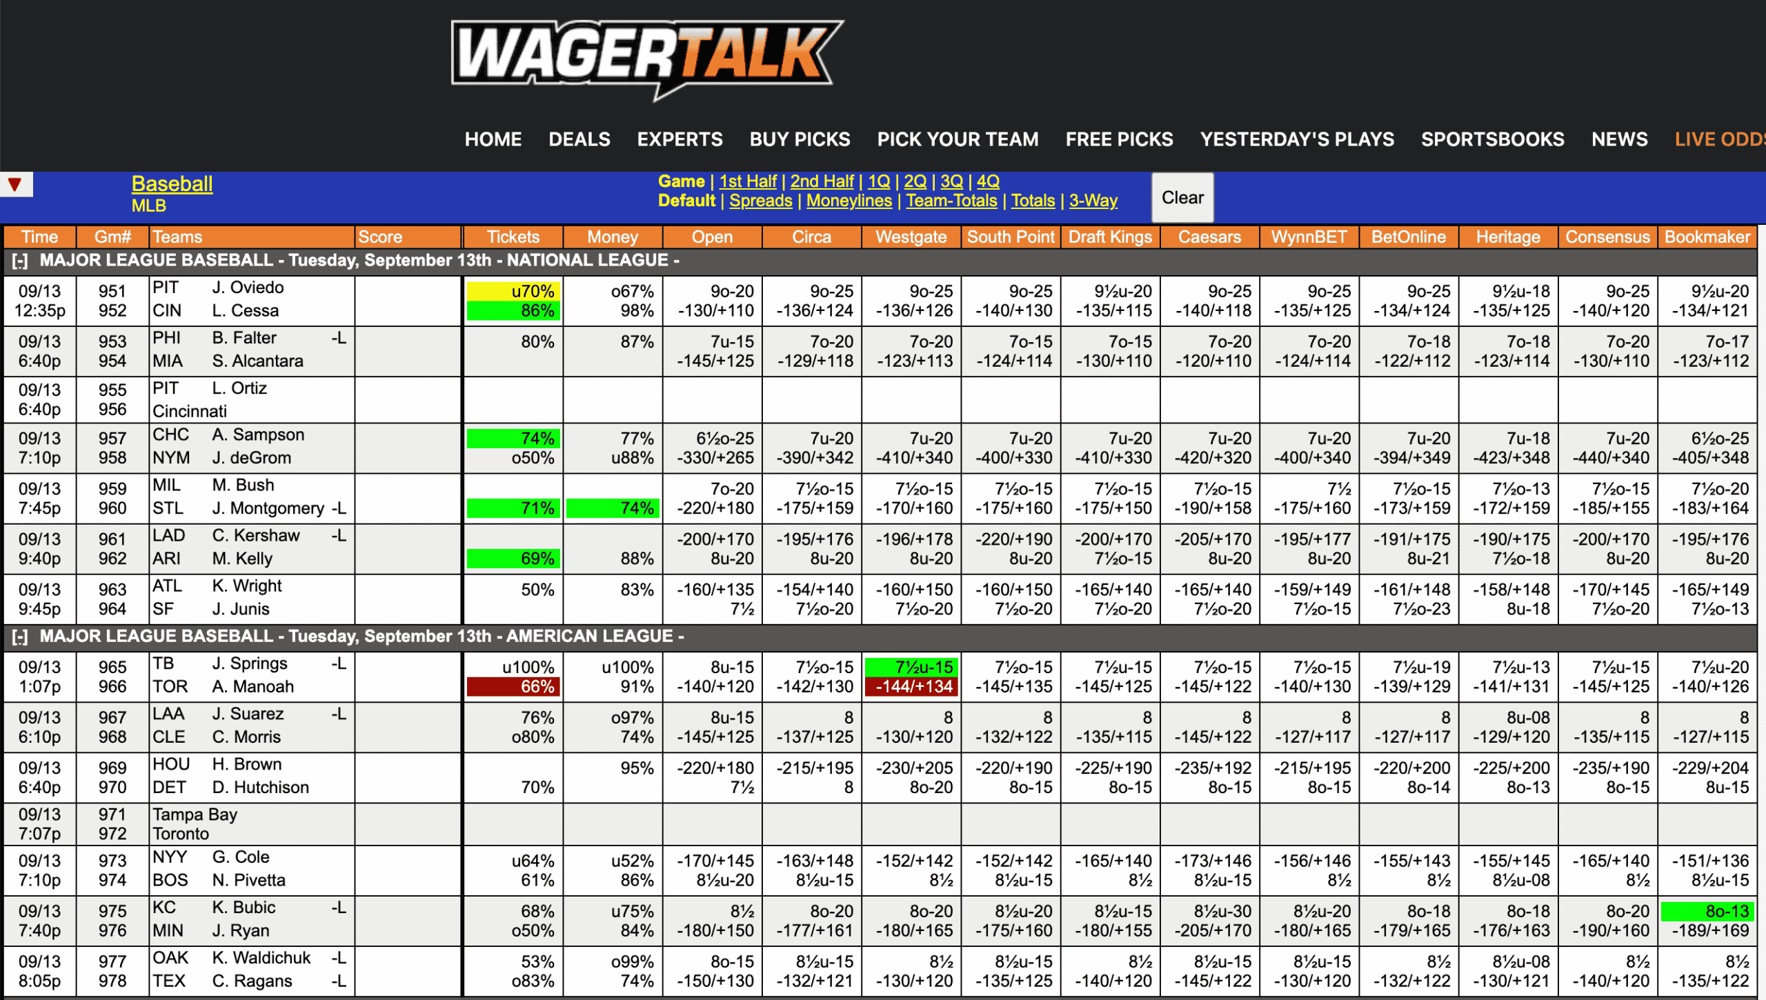Click the Circa column header
The height and width of the screenshot is (1000, 1766).
point(811,237)
